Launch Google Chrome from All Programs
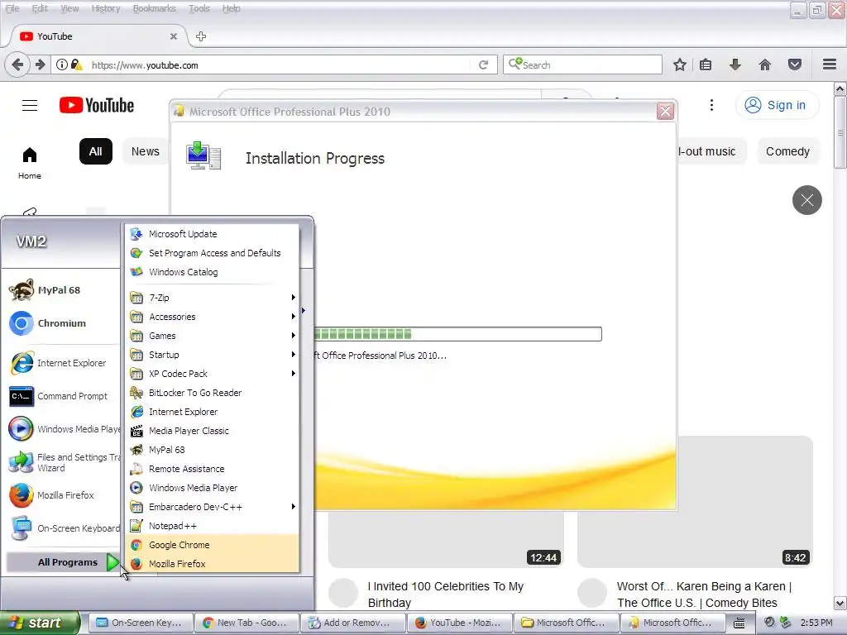Viewport: 847px width, 635px height. (213, 545)
